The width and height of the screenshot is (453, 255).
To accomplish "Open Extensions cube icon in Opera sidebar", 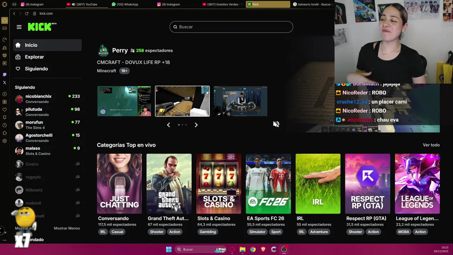I will tap(5, 133).
